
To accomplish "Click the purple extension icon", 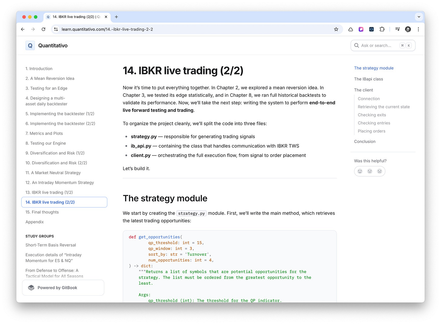I will point(361,29).
